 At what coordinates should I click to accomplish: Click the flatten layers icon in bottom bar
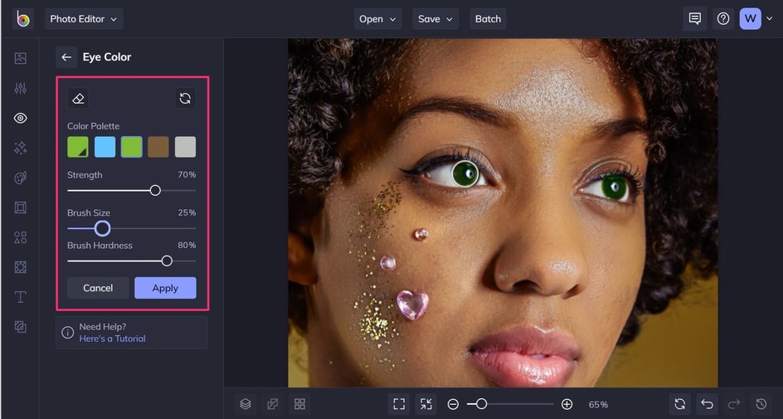click(x=273, y=404)
